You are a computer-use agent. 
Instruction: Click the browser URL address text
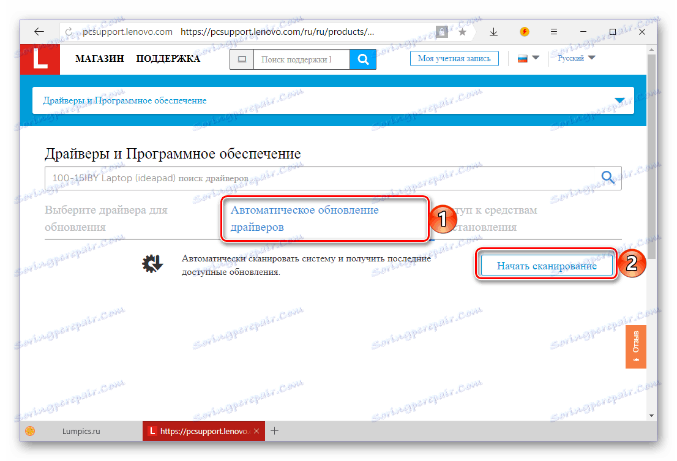277,31
